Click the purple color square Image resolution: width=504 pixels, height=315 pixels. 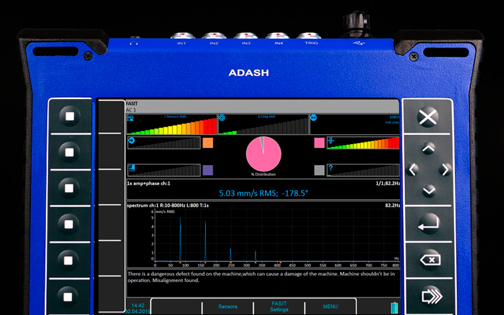click(208, 170)
